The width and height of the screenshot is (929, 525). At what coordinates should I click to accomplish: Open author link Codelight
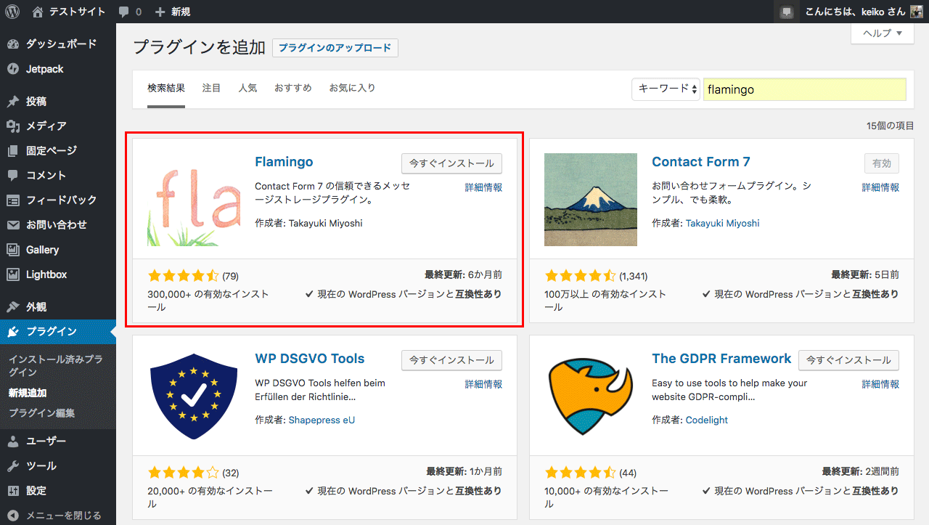[706, 420]
